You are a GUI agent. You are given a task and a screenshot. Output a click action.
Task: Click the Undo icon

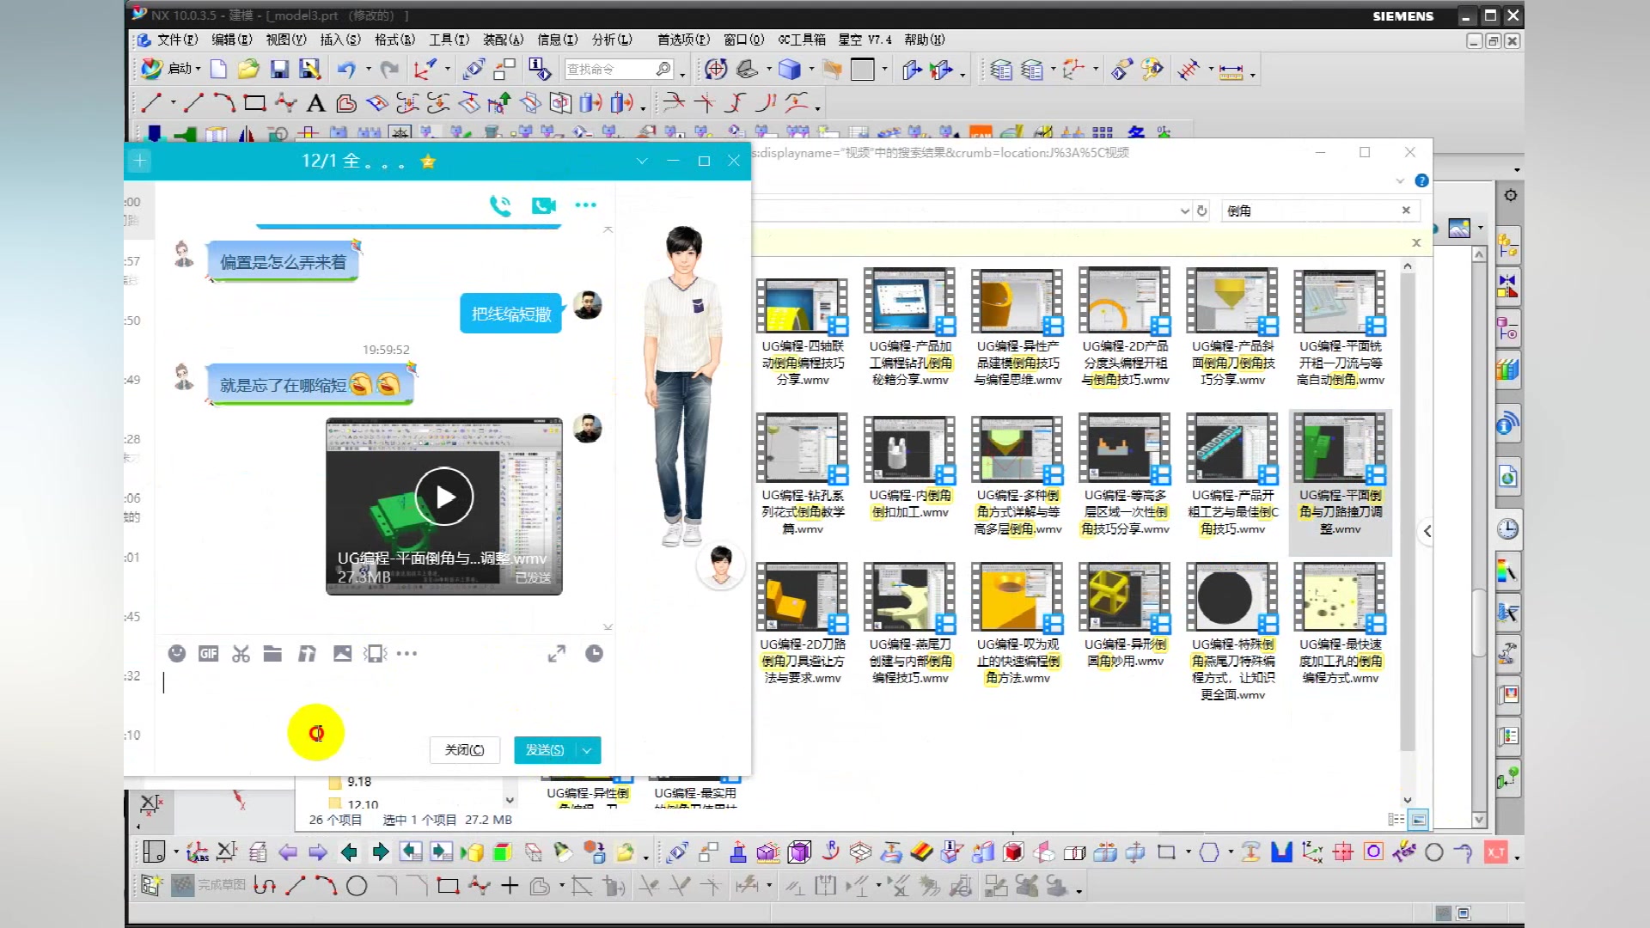pyautogui.click(x=349, y=69)
